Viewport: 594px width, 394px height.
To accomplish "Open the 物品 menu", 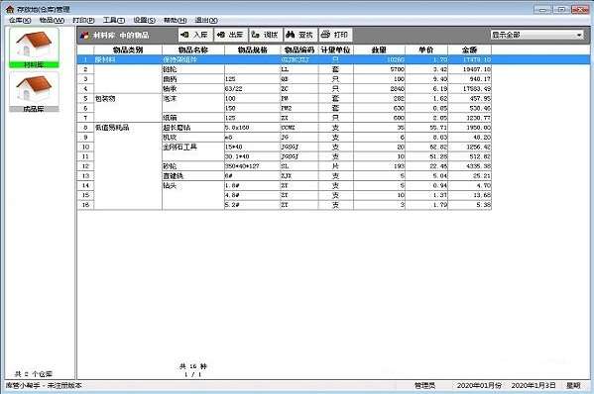I will 52,20.
